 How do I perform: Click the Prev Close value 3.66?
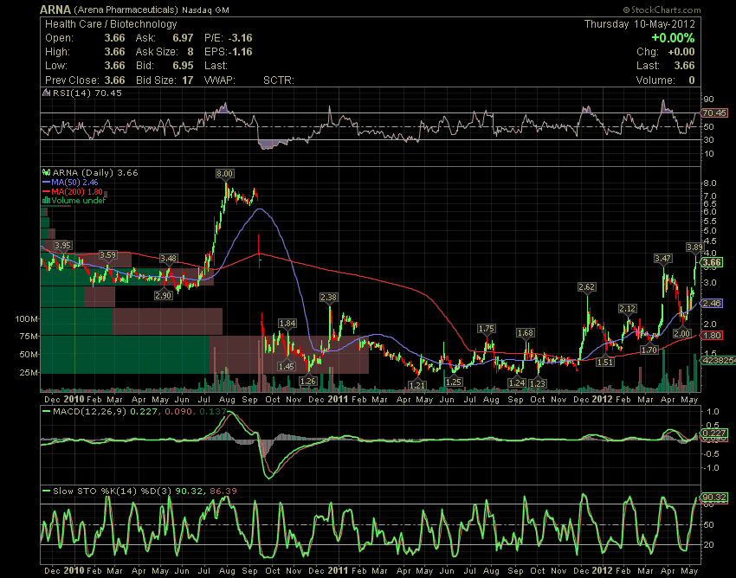(x=114, y=80)
